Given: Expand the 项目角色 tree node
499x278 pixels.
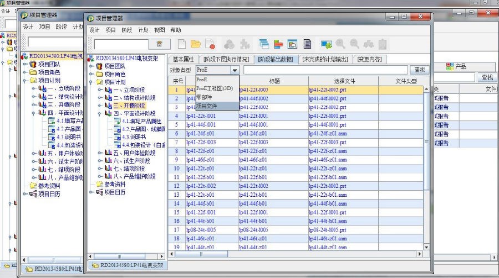Looking at the screenshot, I should pos(91,74).
